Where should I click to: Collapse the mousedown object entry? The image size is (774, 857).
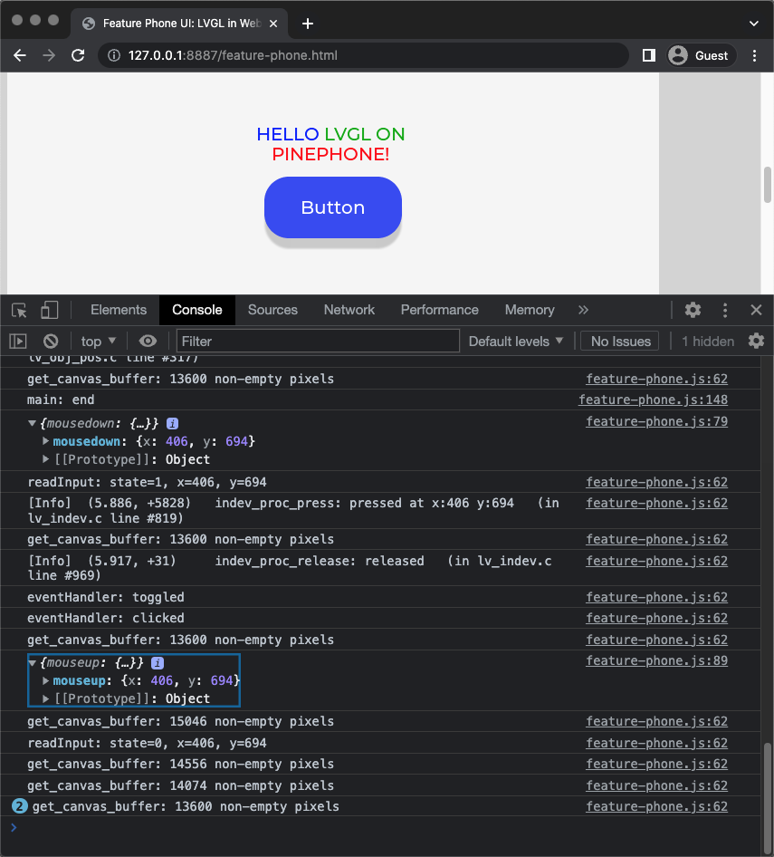pyautogui.click(x=33, y=423)
